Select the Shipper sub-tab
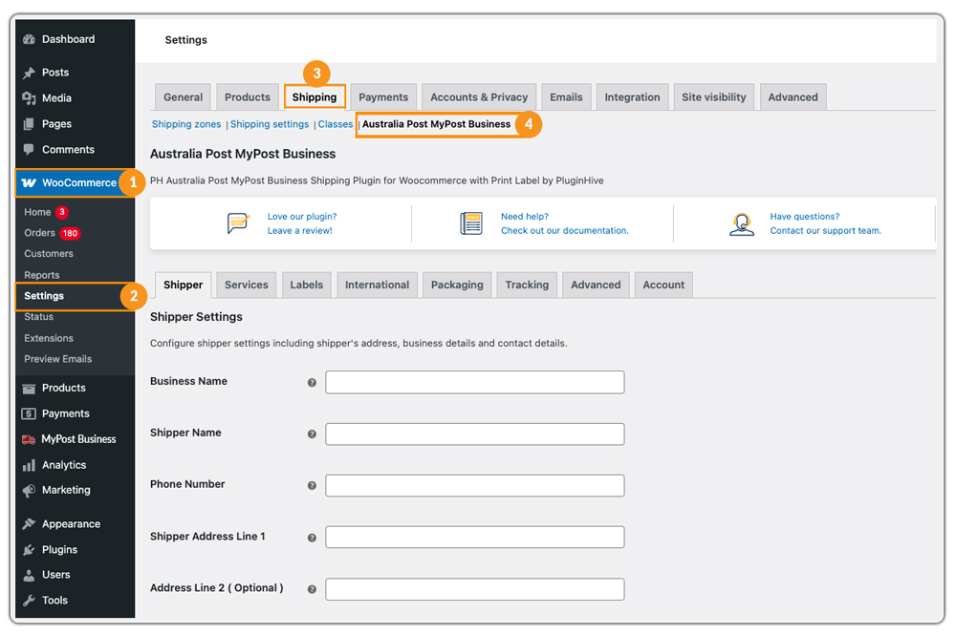 click(183, 285)
